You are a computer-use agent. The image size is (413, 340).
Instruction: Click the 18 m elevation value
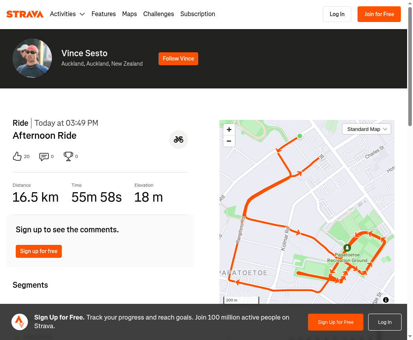[x=149, y=197]
